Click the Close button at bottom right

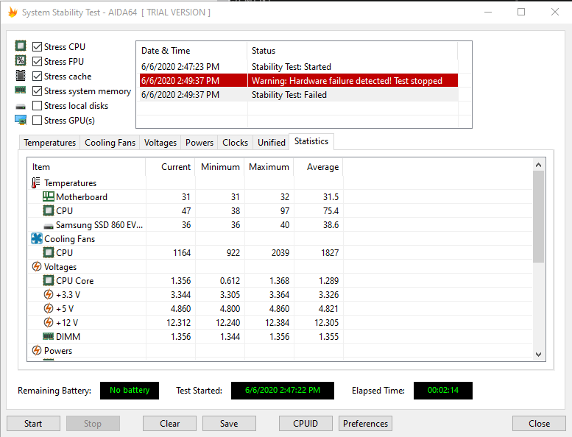[539, 424]
